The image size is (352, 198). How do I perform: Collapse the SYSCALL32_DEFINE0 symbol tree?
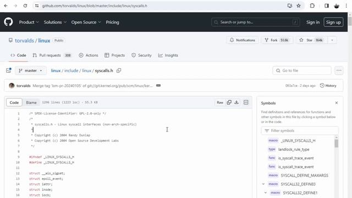pyautogui.click(x=263, y=184)
